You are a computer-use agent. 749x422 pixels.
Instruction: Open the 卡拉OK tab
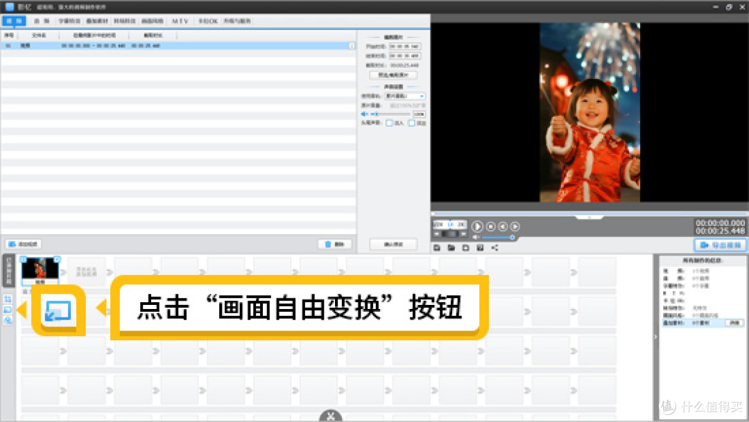[208, 21]
